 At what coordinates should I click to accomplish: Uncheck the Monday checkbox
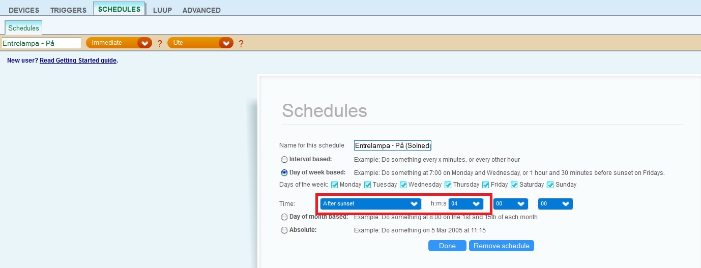click(335, 185)
